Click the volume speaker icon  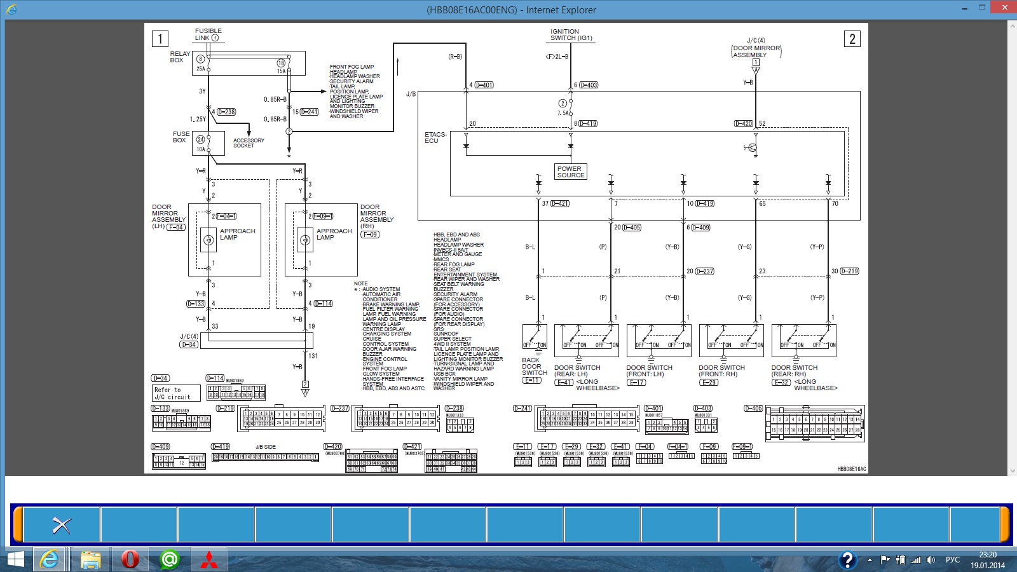[931, 560]
